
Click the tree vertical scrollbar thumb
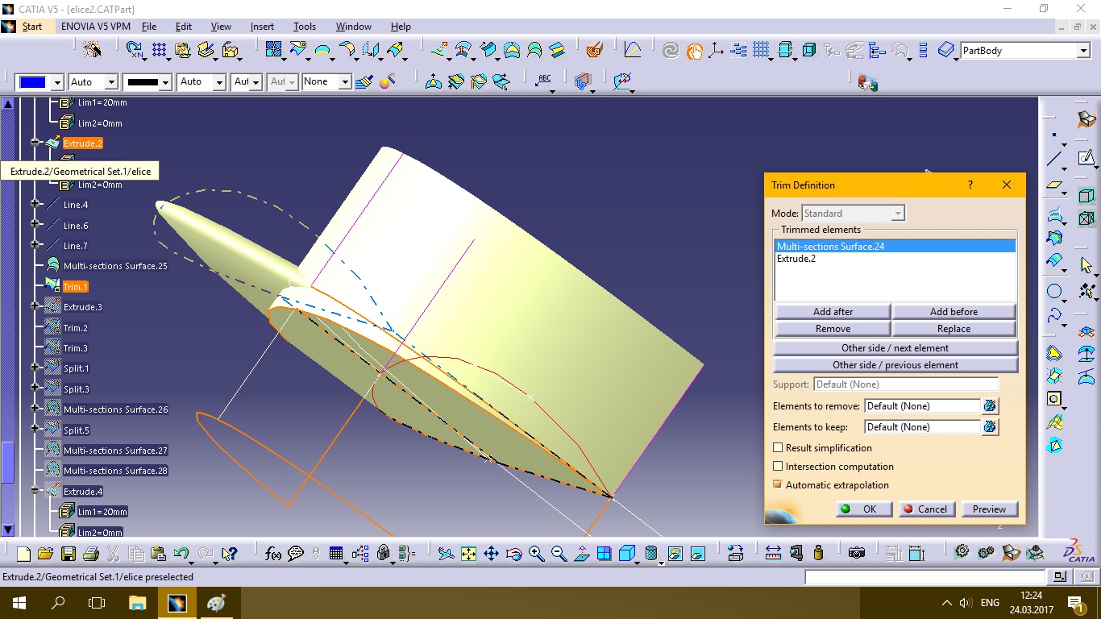pos(8,463)
